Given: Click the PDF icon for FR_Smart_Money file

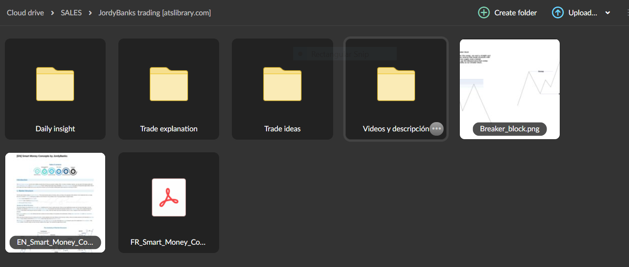Looking at the screenshot, I should pos(168,197).
